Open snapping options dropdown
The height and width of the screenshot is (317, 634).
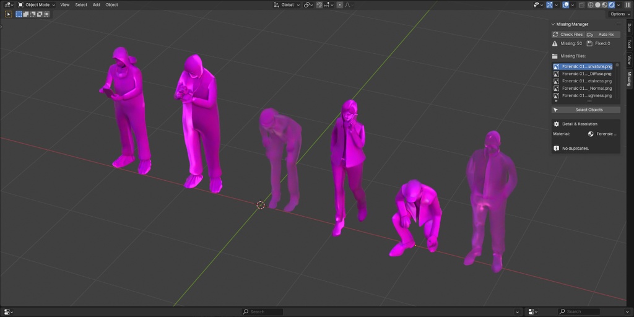pos(328,5)
